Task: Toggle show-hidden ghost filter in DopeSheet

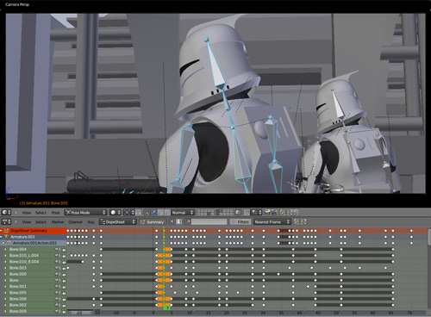Action: click(x=178, y=221)
